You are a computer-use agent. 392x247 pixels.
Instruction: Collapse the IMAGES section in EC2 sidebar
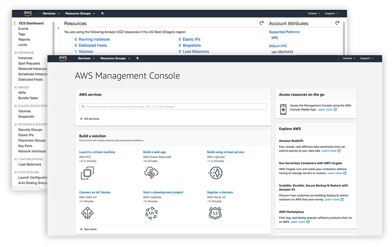point(16,87)
